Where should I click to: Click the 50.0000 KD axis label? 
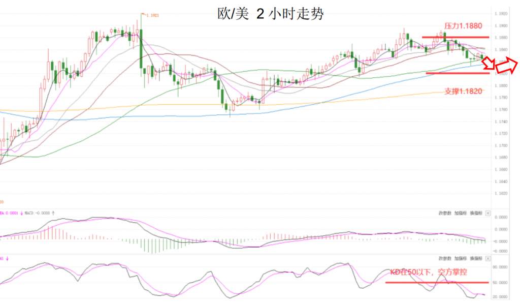[501, 283]
